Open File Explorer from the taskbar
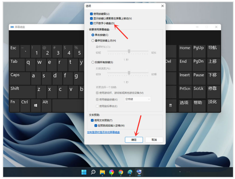Image resolution: width=235 pixels, height=179 pixels. click(102, 172)
